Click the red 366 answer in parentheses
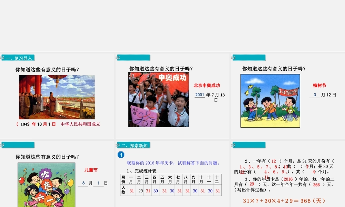345x207 pixels. 316,185
